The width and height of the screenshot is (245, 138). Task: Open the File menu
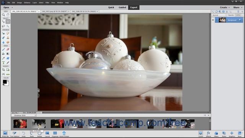coord(8,3)
